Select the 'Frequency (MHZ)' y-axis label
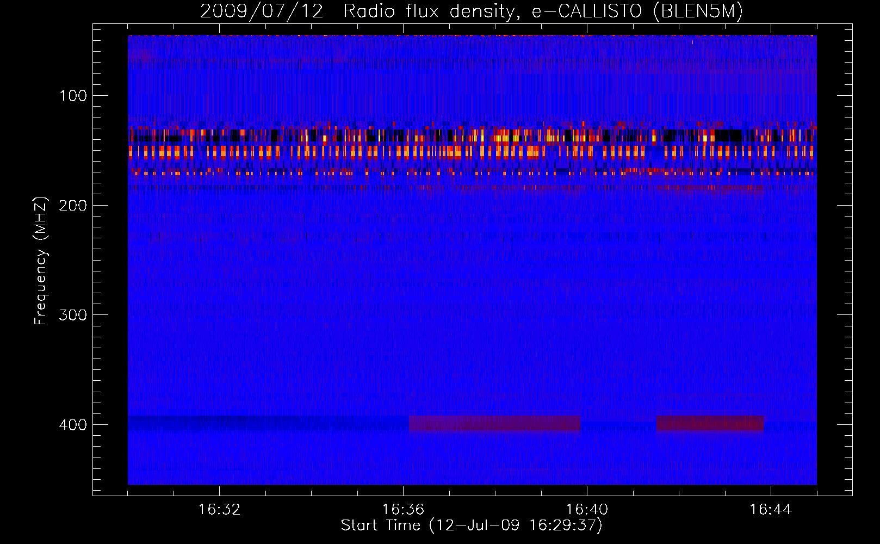The height and width of the screenshot is (544, 880). [41, 261]
